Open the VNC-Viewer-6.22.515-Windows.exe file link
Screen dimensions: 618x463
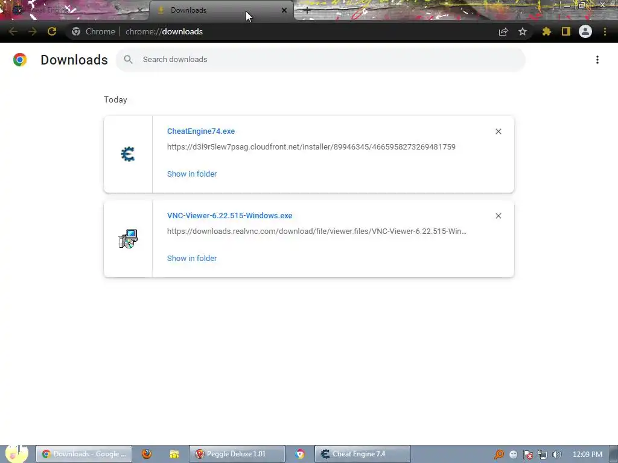230,215
